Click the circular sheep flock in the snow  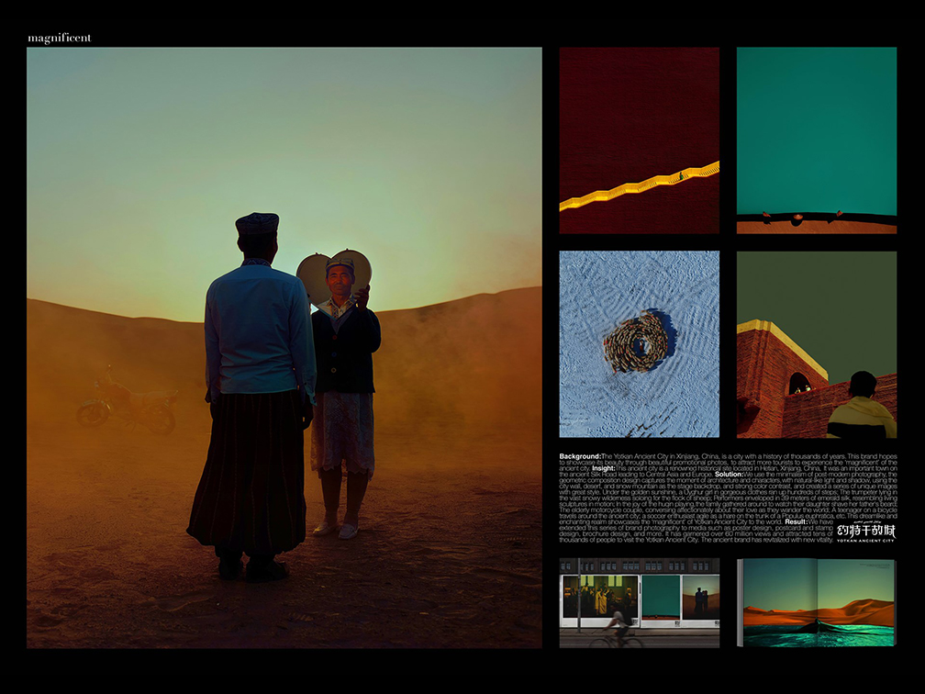pos(635,342)
